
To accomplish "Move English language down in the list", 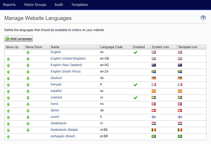I will (28, 52).
